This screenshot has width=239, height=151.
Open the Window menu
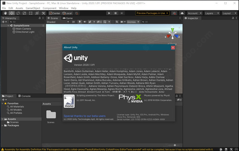64,8
